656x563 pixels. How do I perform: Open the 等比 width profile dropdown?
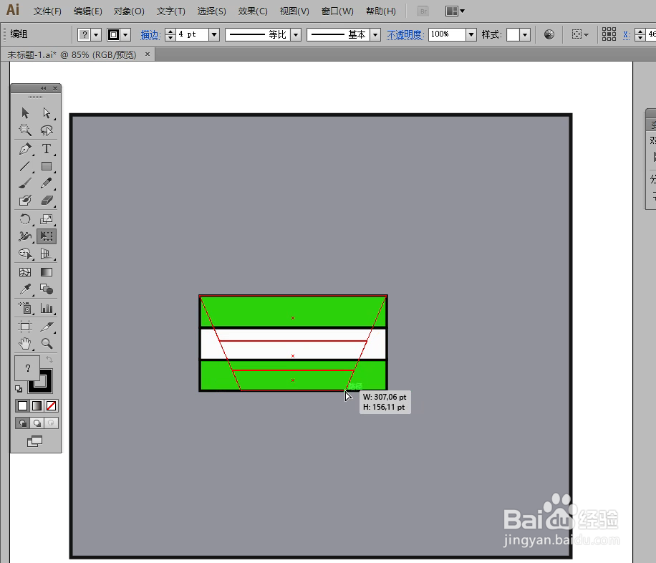point(296,35)
